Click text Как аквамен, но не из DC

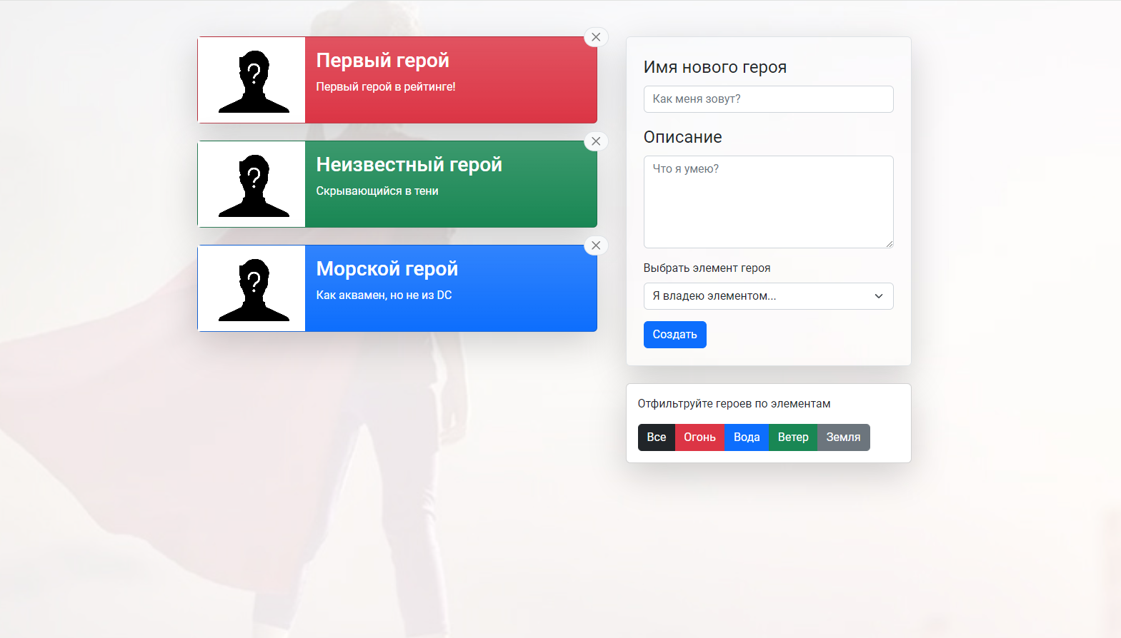(384, 295)
